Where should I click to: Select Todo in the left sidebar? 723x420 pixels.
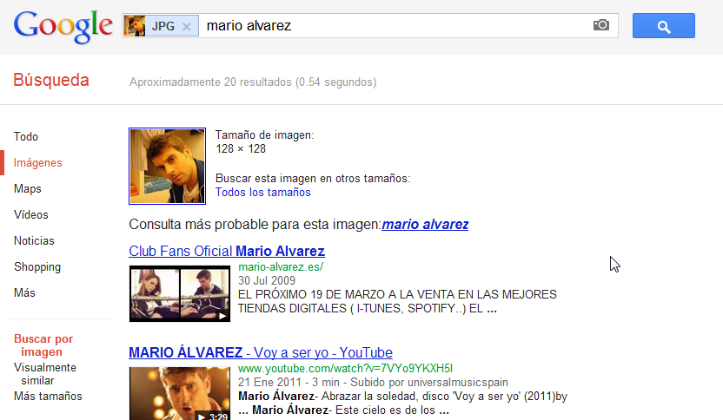pos(26,137)
